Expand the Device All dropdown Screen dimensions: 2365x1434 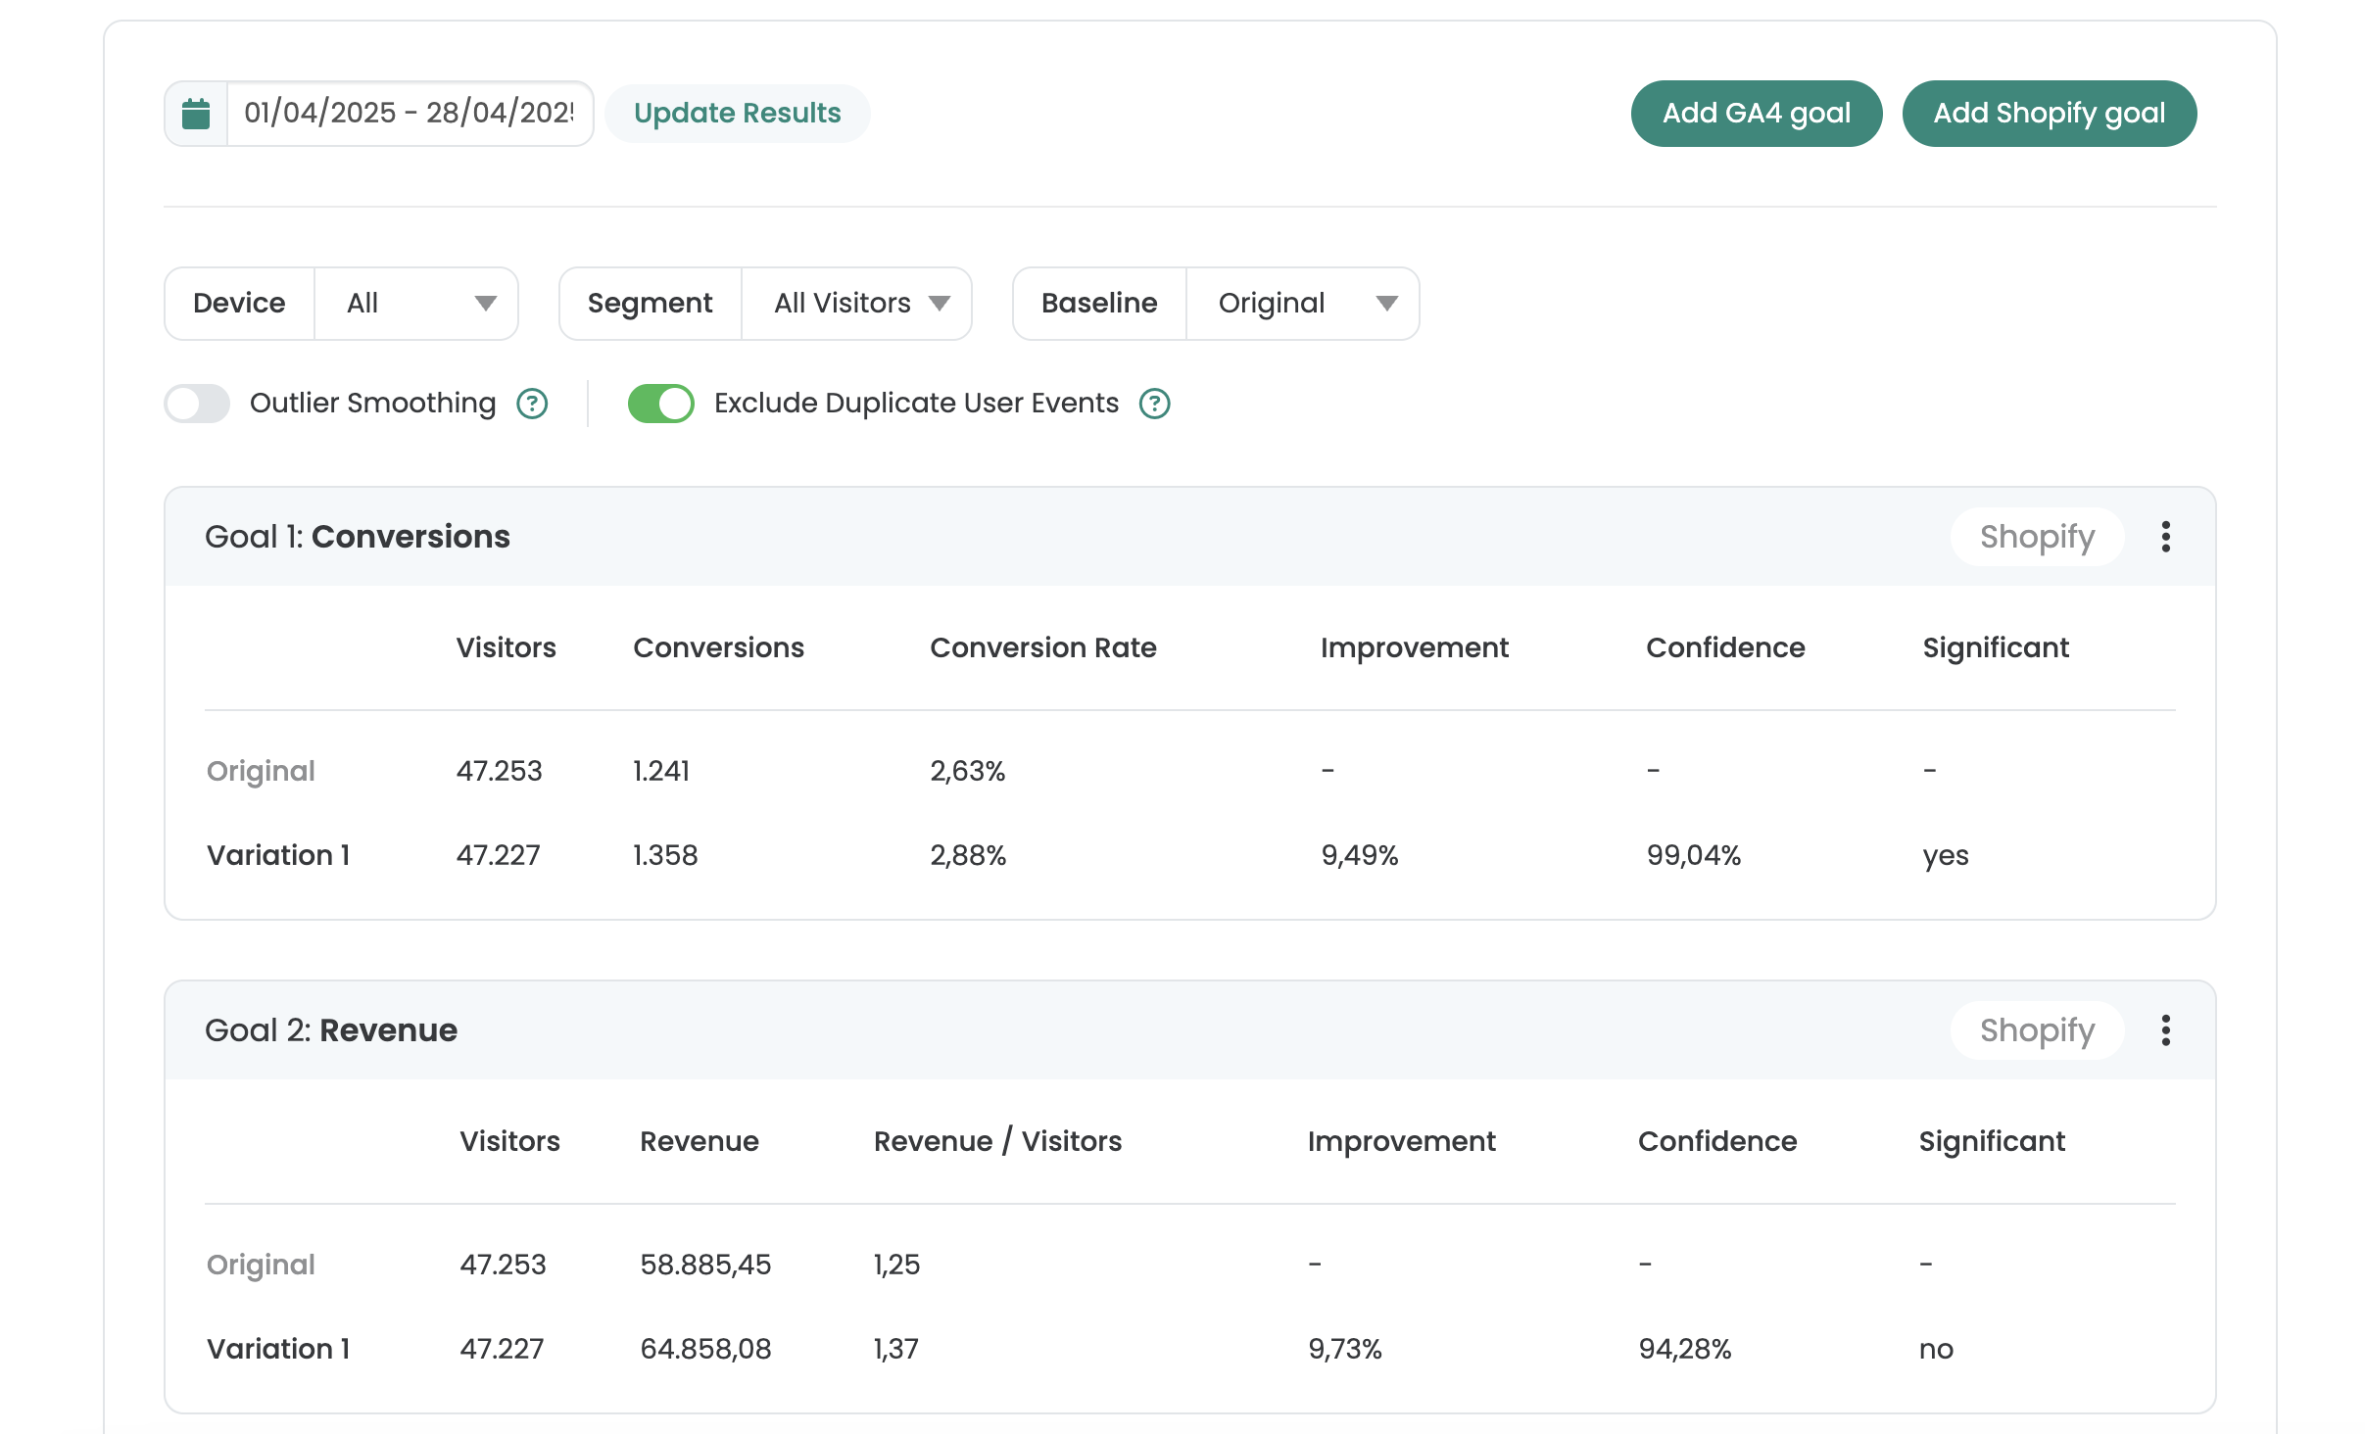417,304
